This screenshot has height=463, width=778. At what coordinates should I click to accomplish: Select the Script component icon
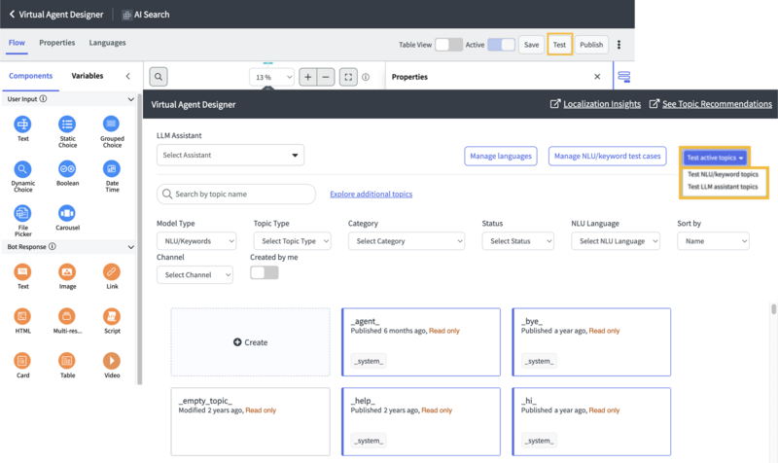click(112, 316)
